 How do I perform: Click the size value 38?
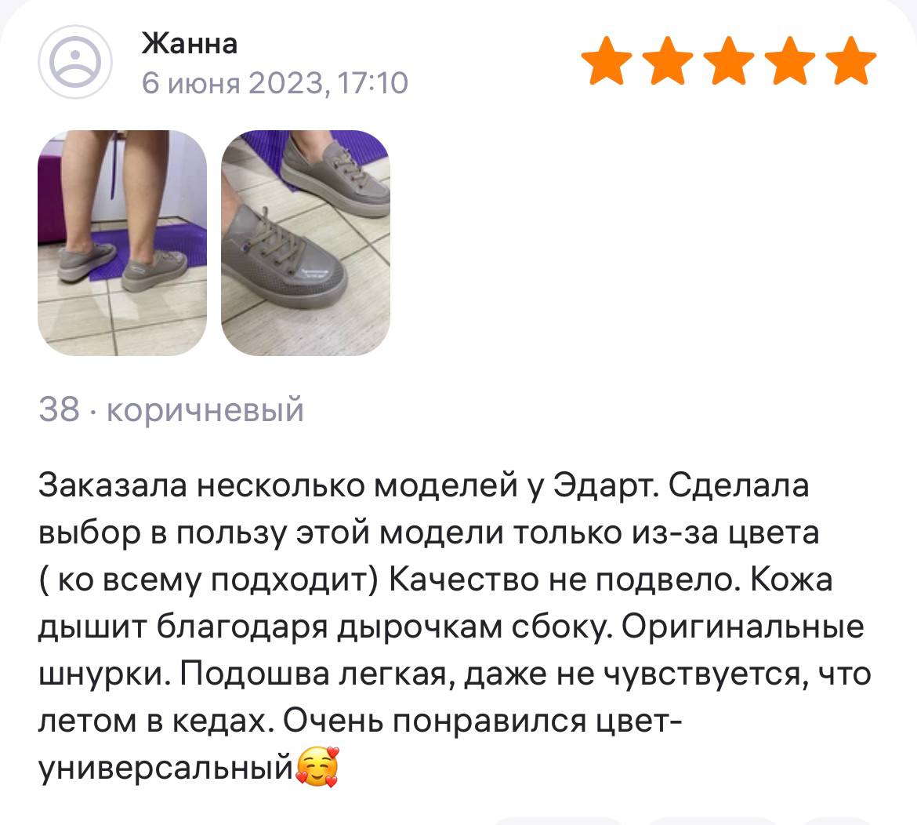coord(59,409)
